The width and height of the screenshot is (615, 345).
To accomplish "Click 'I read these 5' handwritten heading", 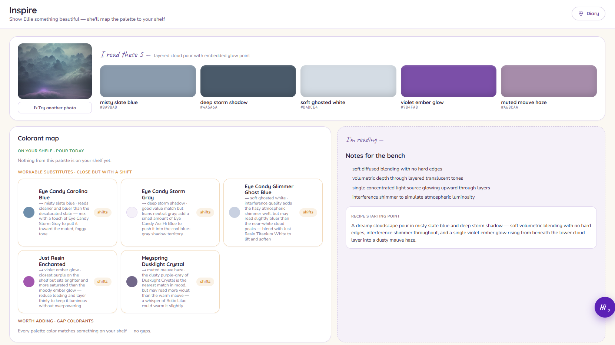I will pyautogui.click(x=125, y=55).
